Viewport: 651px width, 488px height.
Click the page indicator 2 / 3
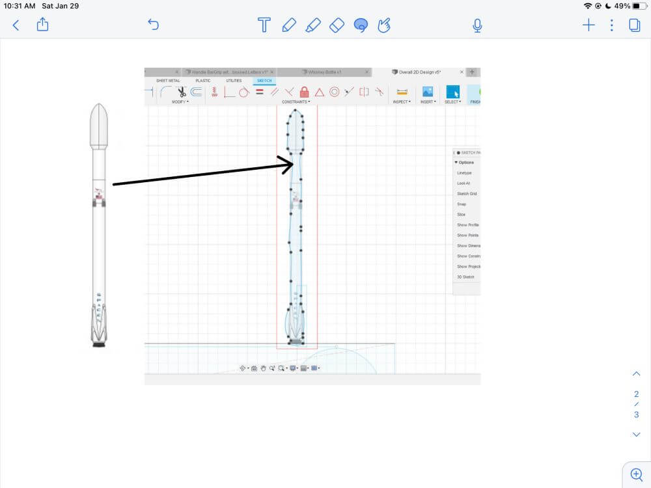(x=637, y=404)
